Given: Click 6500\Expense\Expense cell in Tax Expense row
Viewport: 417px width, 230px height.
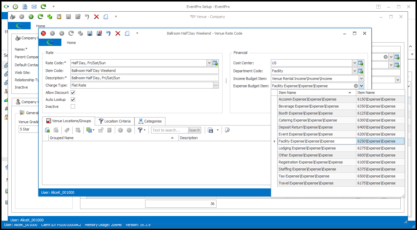Looking at the screenshot, I should point(380,176).
